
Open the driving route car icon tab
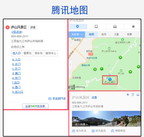(115, 27)
